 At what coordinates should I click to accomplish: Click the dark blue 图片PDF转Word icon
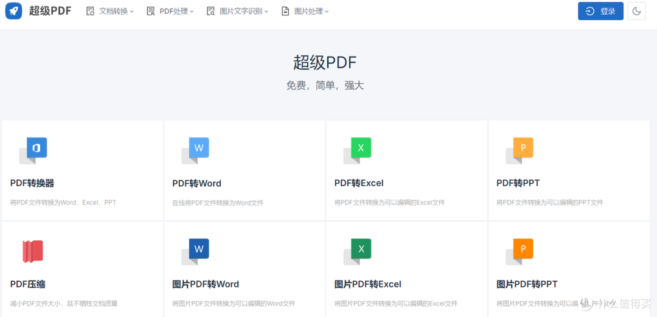(195, 251)
